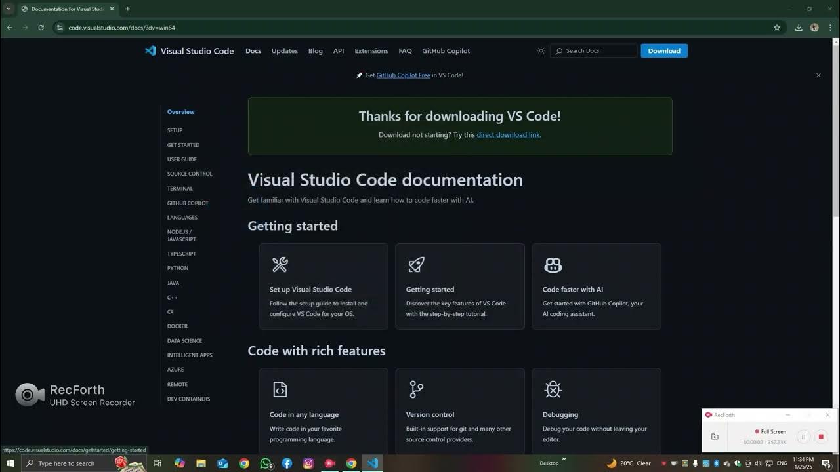Expand the DATA SCIENCE sidebar section
This screenshot has height=472, width=840.
(x=184, y=341)
